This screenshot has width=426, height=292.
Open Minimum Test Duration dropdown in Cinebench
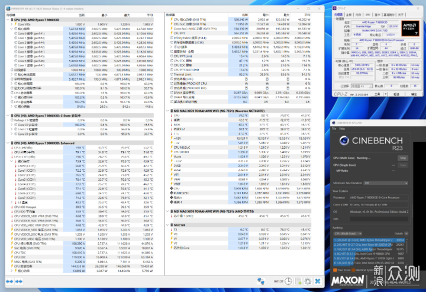(x=386, y=183)
